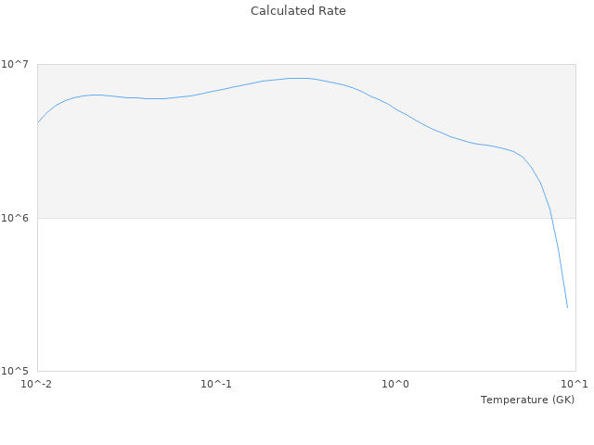Click the "Temperature (GK)" axis label

tap(527, 400)
